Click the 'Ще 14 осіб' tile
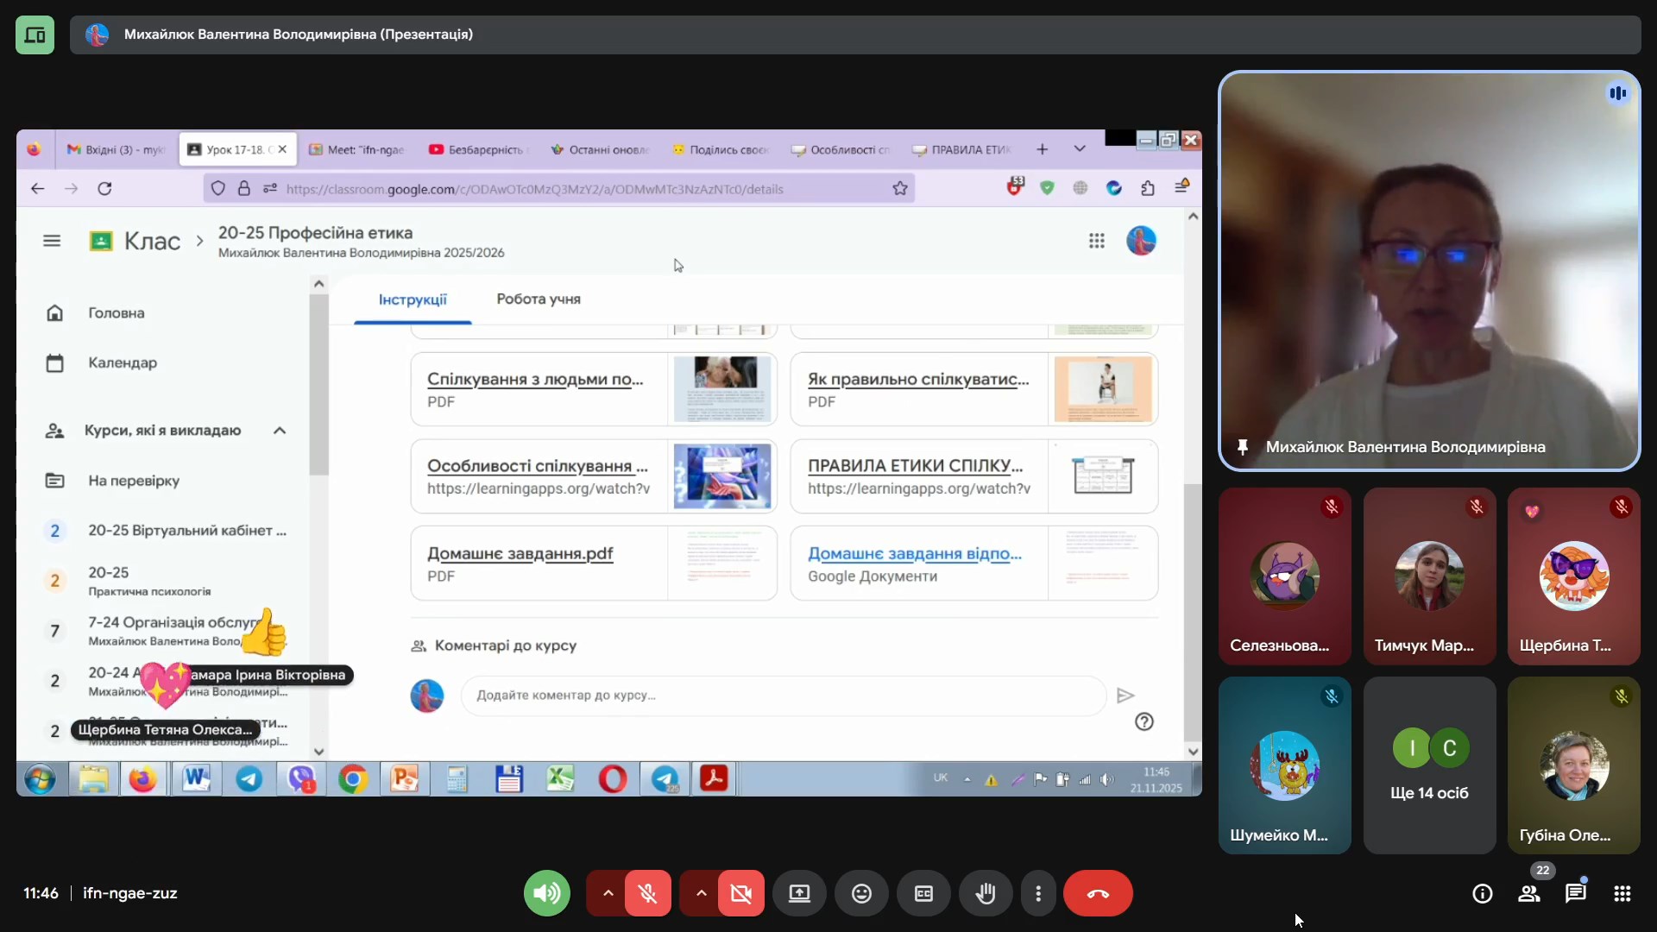Image resolution: width=1657 pixels, height=932 pixels. click(x=1429, y=766)
